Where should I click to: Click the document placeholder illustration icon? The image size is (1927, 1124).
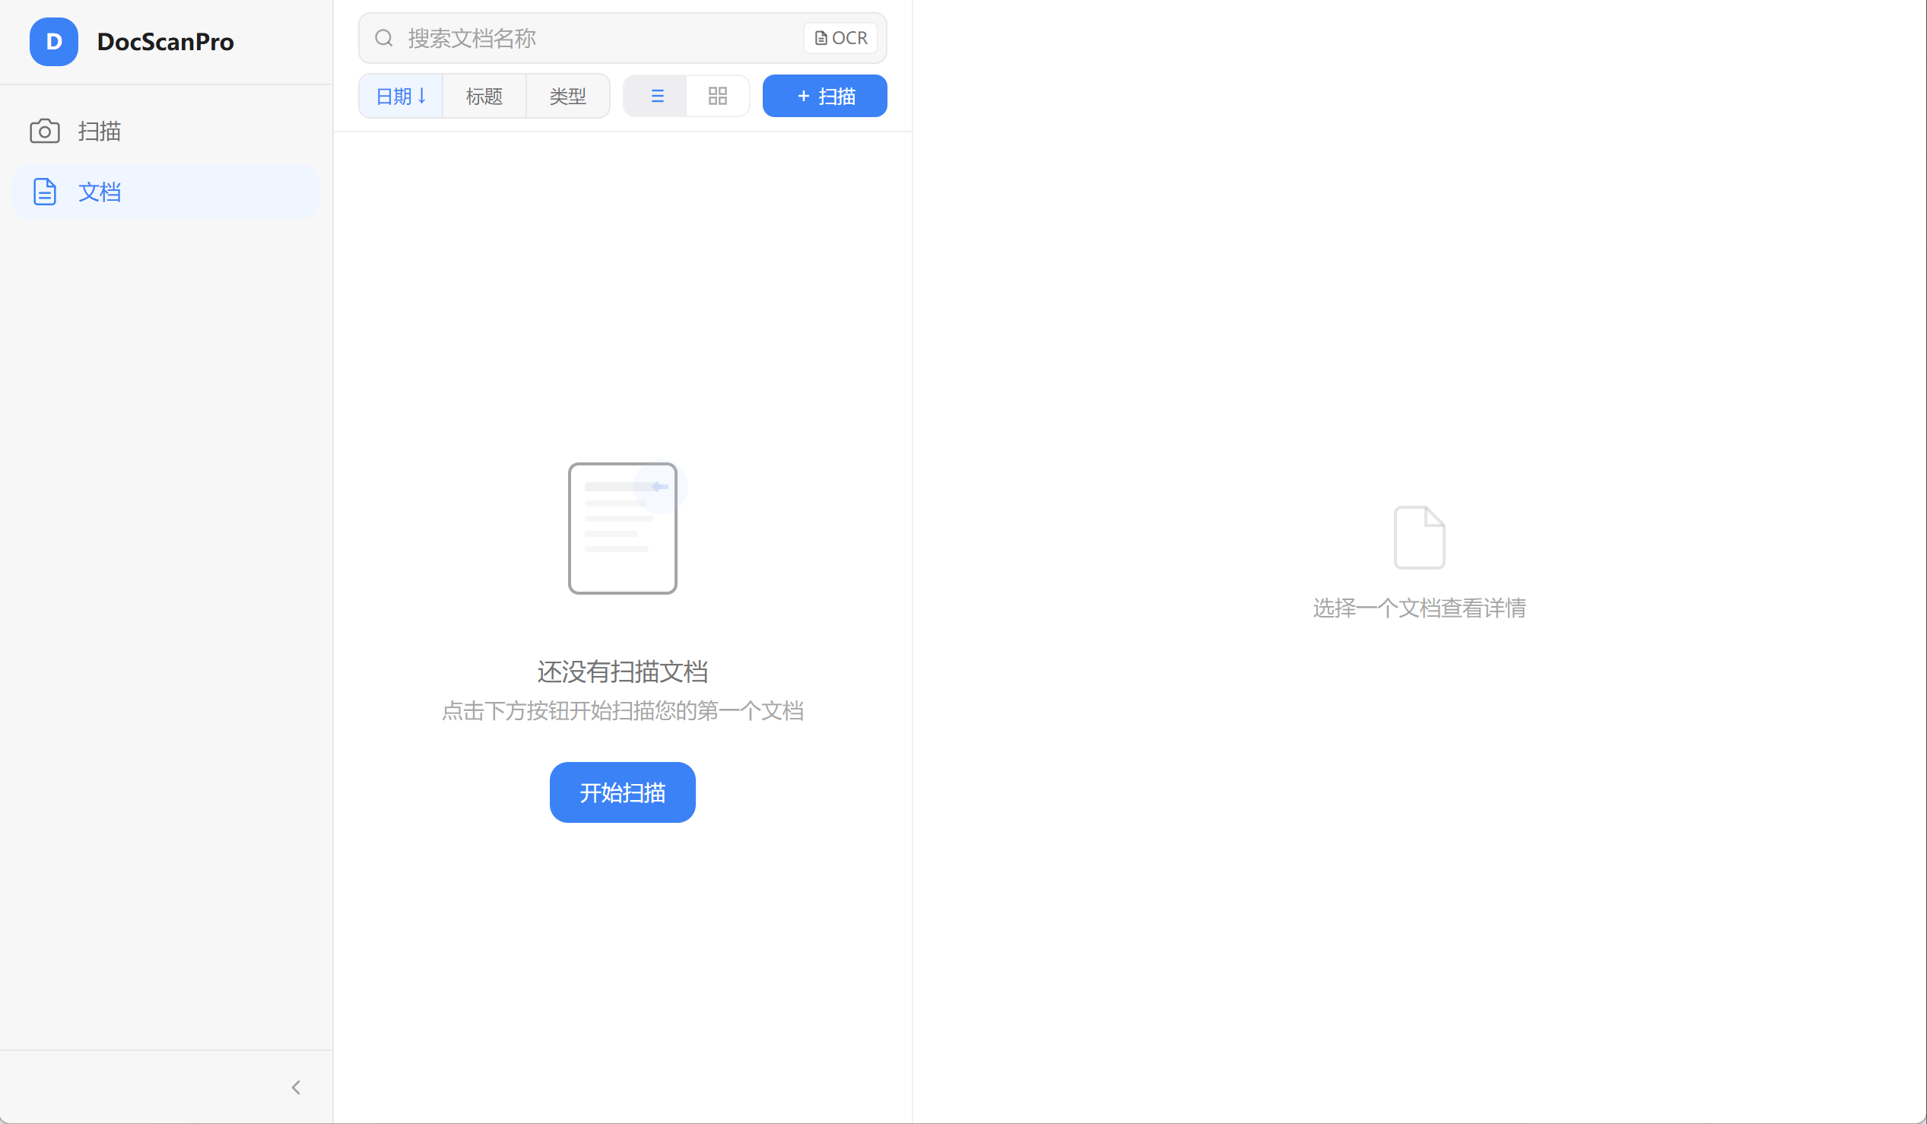click(622, 528)
